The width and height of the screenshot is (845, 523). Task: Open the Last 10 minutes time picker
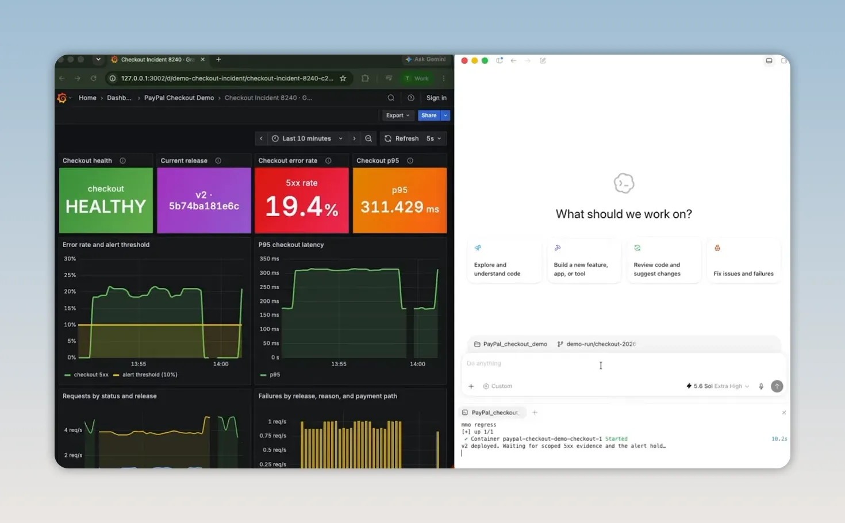(x=307, y=139)
